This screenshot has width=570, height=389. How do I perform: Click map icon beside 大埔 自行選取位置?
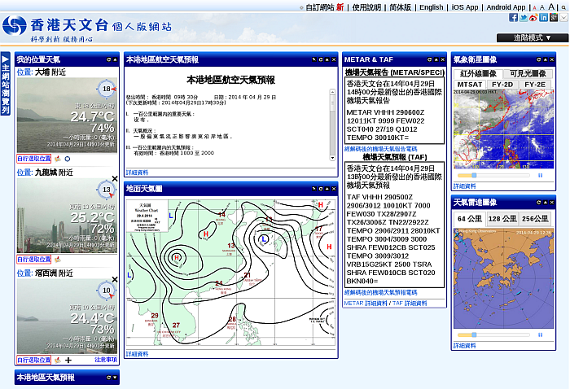coord(58,159)
